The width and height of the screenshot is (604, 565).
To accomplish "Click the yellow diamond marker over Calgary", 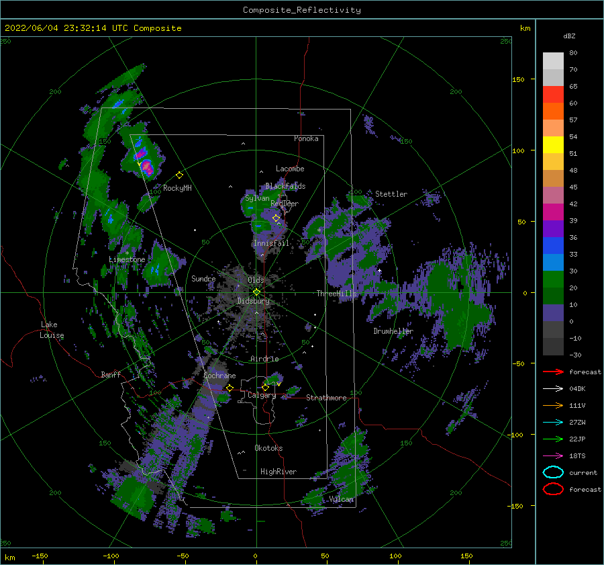I will point(265,387).
